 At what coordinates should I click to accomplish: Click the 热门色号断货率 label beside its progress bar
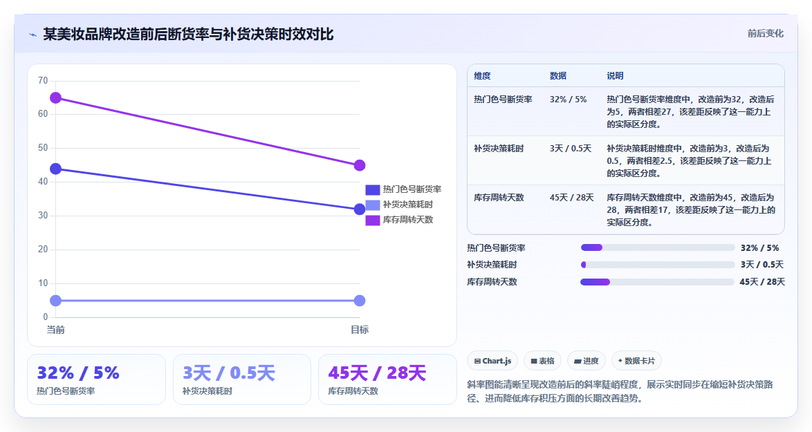tap(496, 248)
